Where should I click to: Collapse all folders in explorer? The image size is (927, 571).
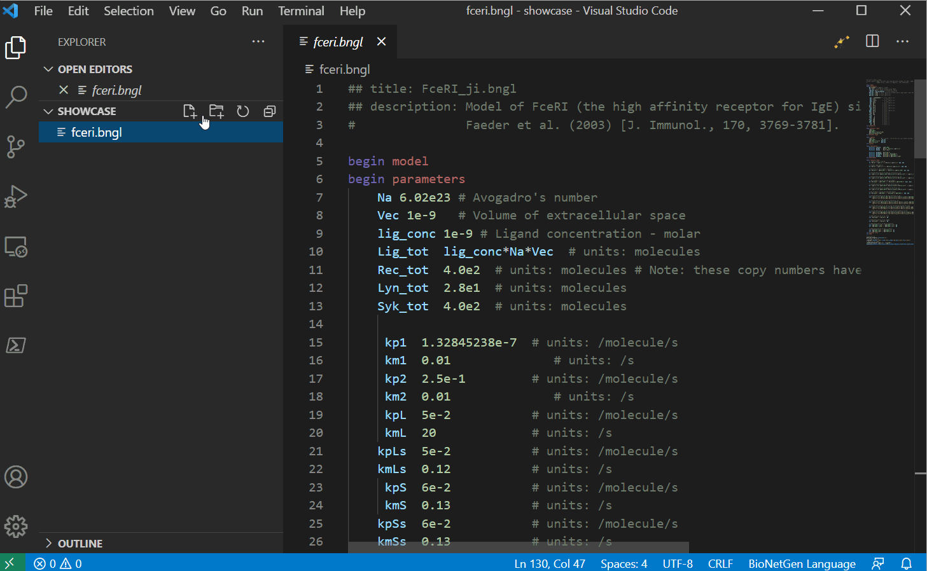click(x=270, y=111)
